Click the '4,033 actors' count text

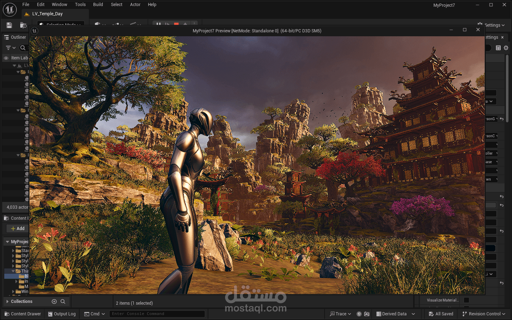click(17, 207)
